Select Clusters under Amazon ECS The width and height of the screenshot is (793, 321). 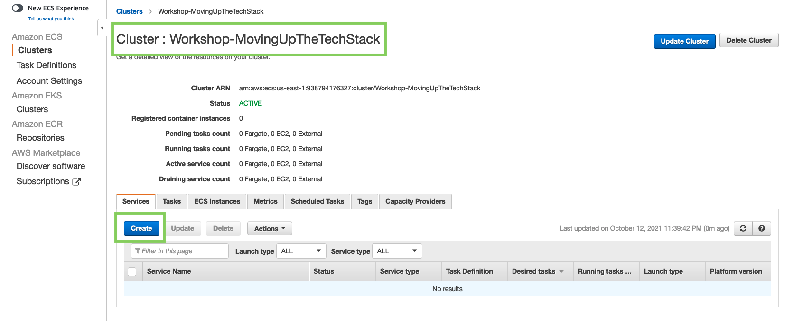pos(35,50)
